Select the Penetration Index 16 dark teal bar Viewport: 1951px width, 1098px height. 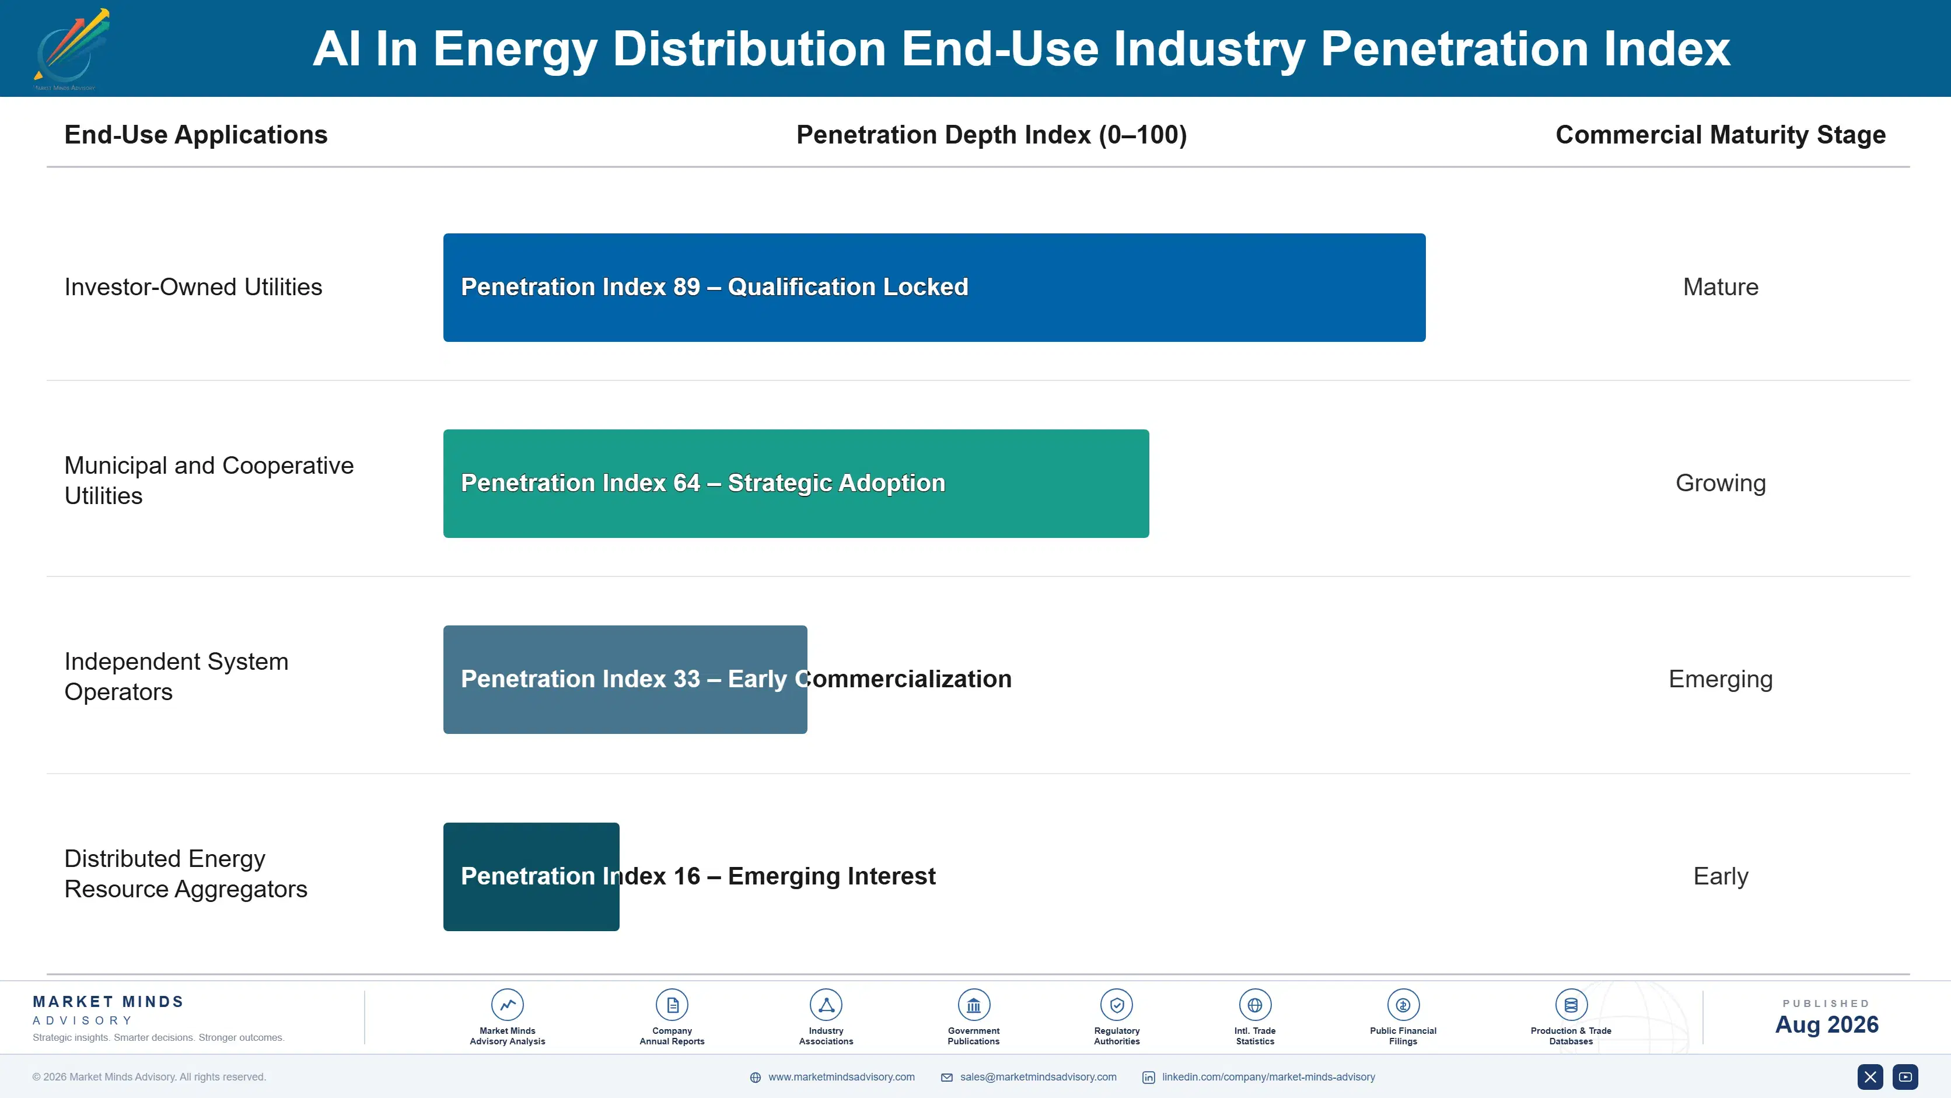pos(531,877)
